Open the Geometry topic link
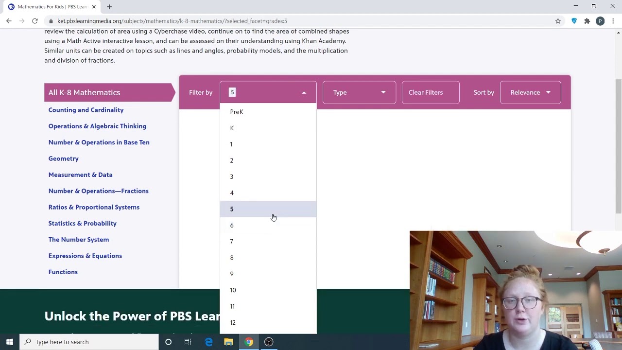 click(x=64, y=158)
